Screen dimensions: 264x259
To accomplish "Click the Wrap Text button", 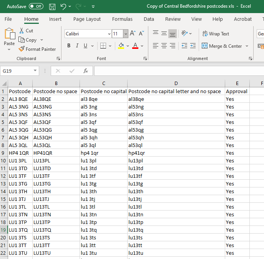I will 216,34.
